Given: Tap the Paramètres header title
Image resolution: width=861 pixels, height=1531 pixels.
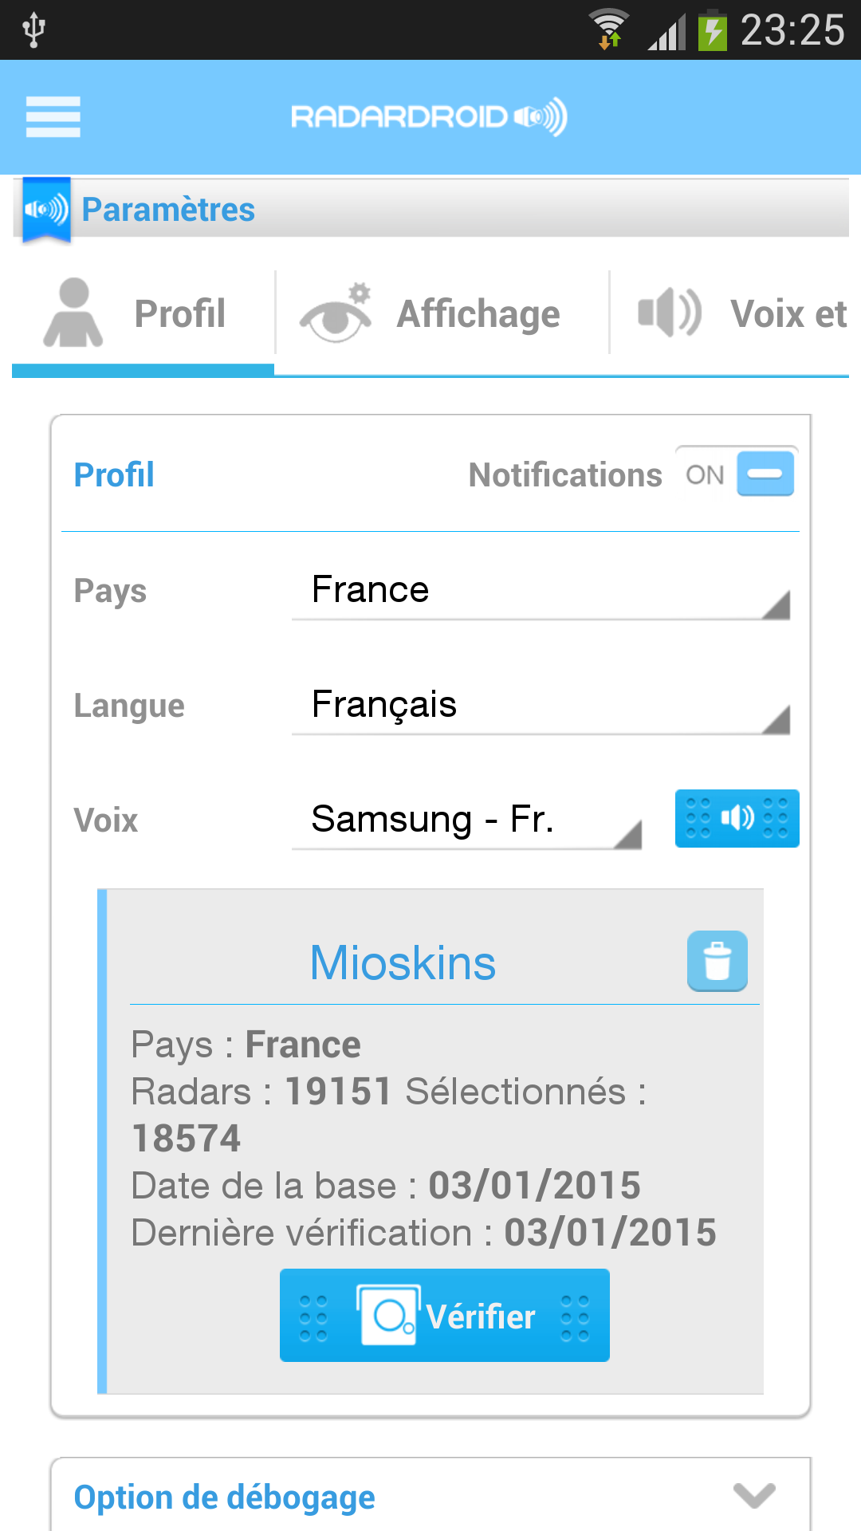Looking at the screenshot, I should pyautogui.click(x=168, y=210).
